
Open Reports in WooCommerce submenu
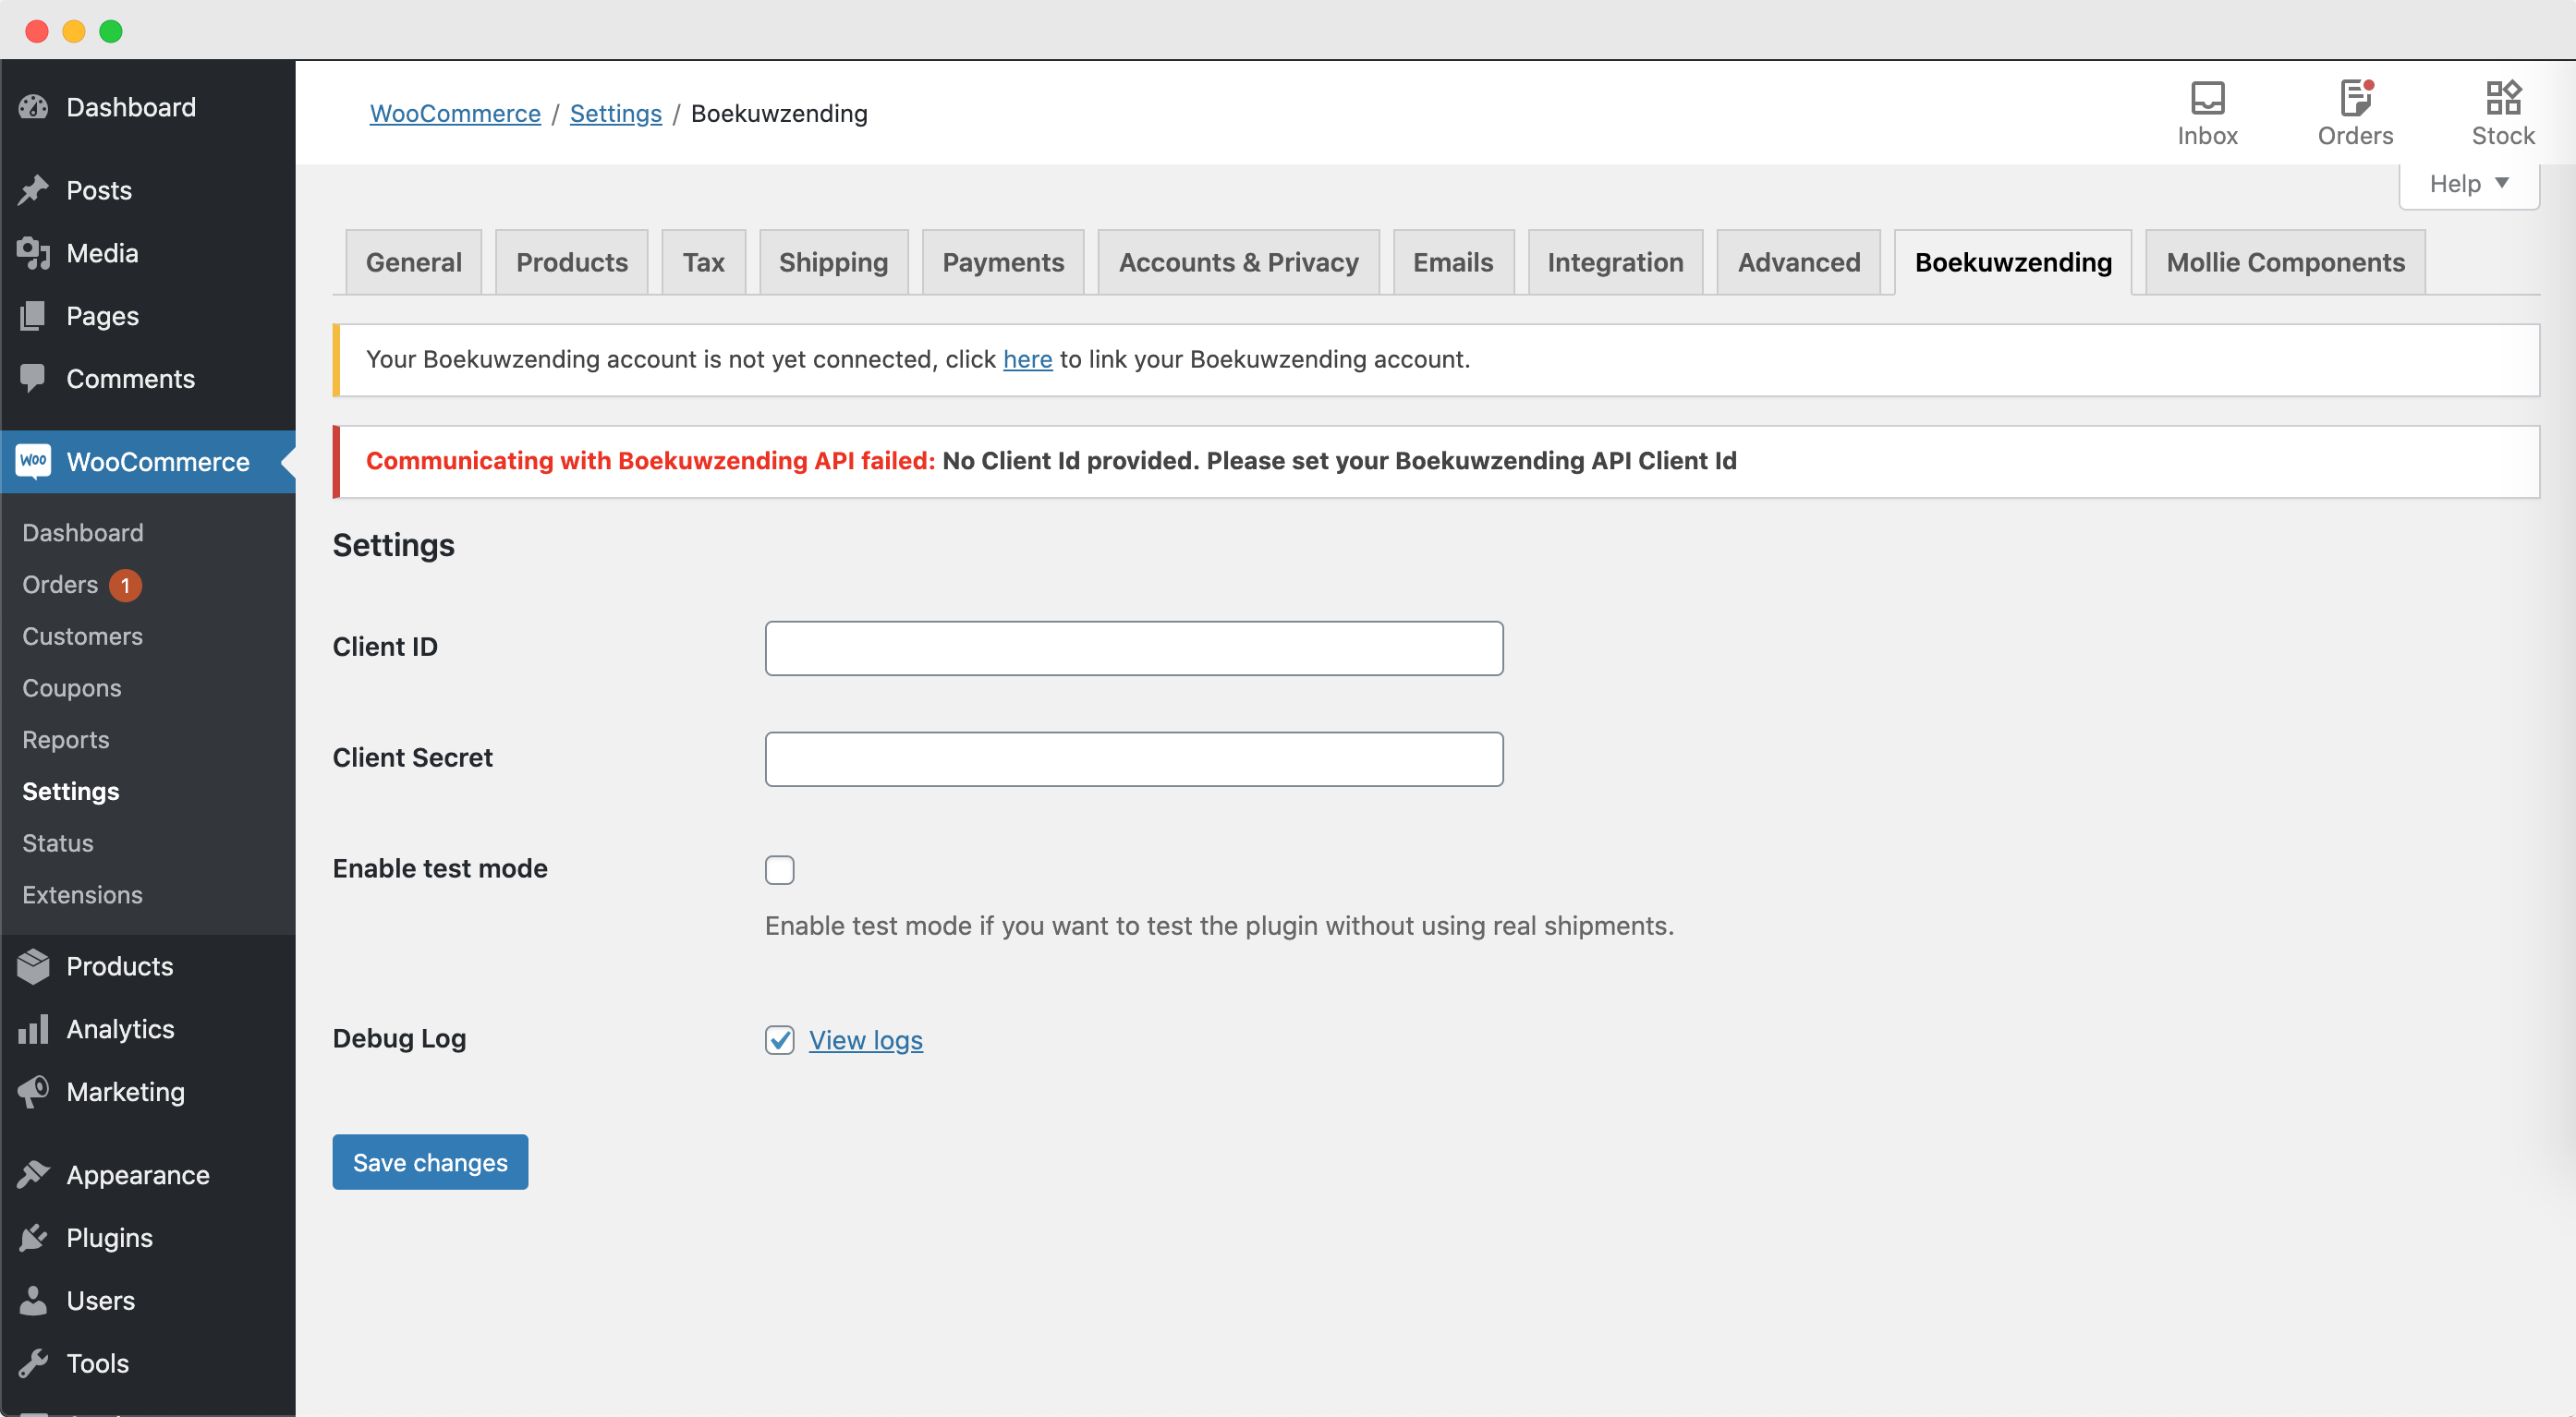coord(66,740)
